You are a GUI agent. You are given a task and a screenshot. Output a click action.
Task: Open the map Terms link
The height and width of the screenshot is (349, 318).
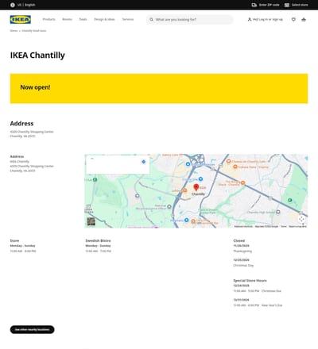[284, 226]
